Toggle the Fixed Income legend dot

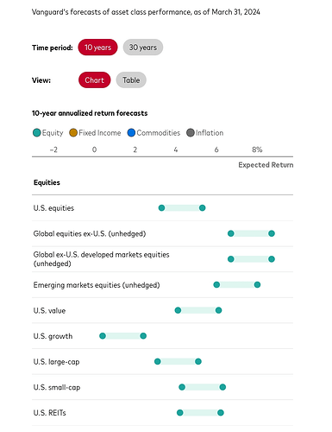click(73, 133)
